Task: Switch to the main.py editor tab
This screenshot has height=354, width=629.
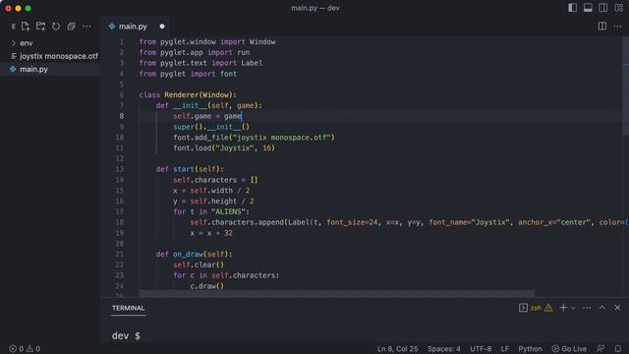Action: (133, 27)
